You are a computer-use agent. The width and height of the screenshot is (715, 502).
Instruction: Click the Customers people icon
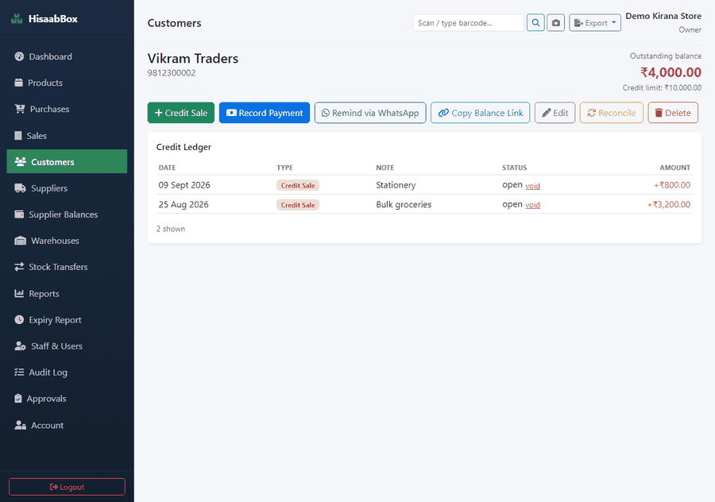pyautogui.click(x=20, y=162)
